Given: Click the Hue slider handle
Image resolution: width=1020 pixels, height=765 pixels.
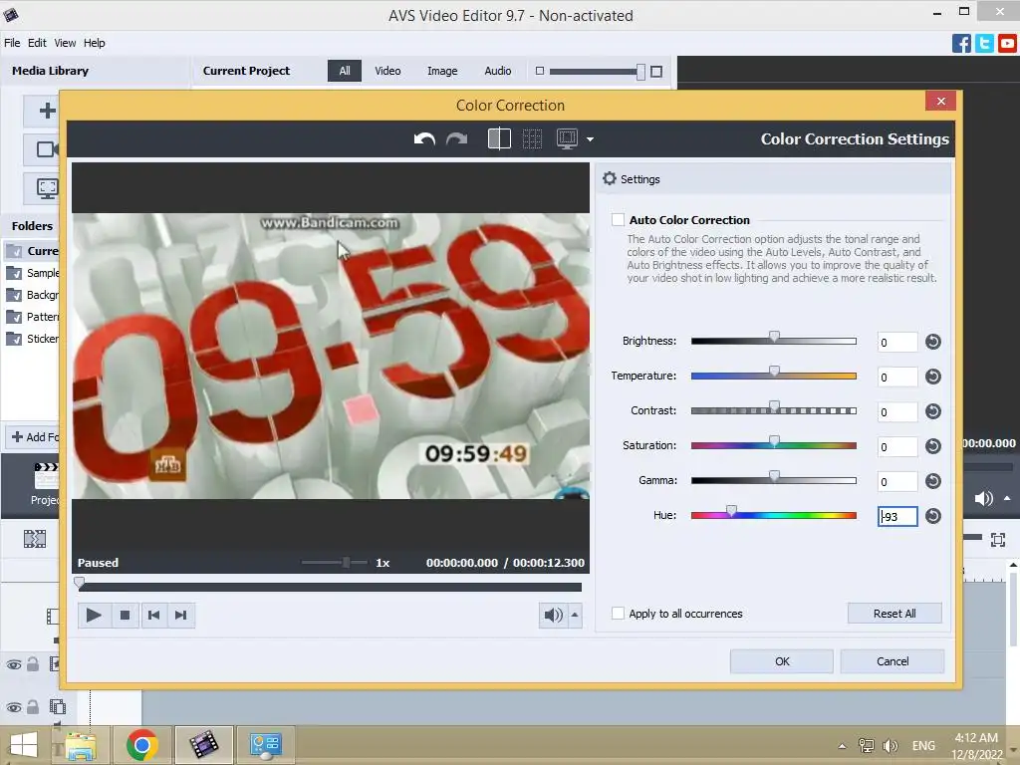Looking at the screenshot, I should pyautogui.click(x=732, y=511).
